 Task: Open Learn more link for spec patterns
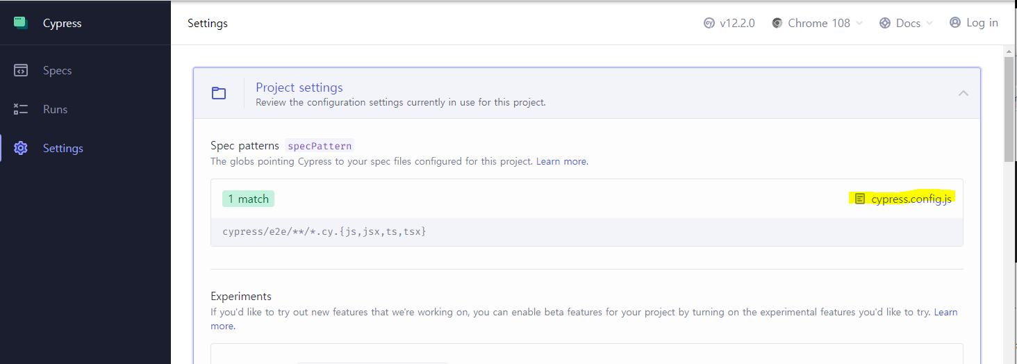point(561,161)
